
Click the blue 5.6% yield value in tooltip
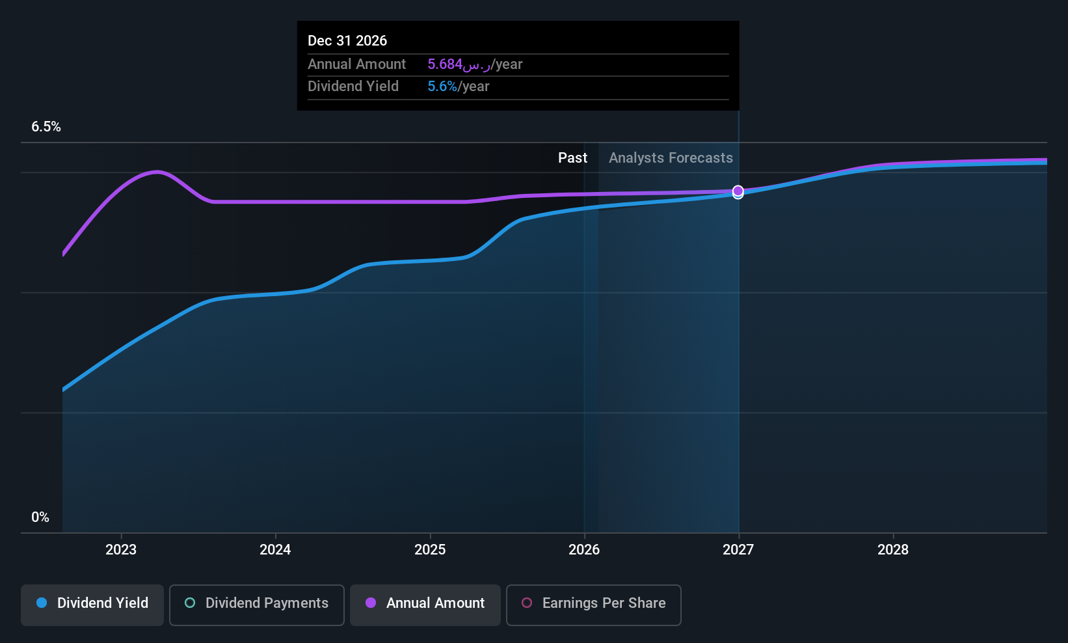tap(441, 86)
